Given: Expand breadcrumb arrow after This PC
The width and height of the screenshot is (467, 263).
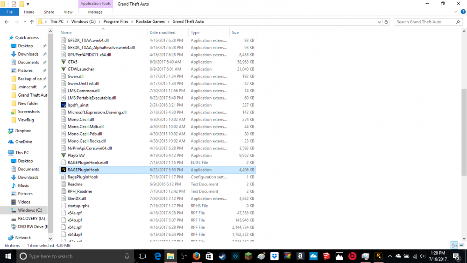Looking at the screenshot, I should point(67,22).
